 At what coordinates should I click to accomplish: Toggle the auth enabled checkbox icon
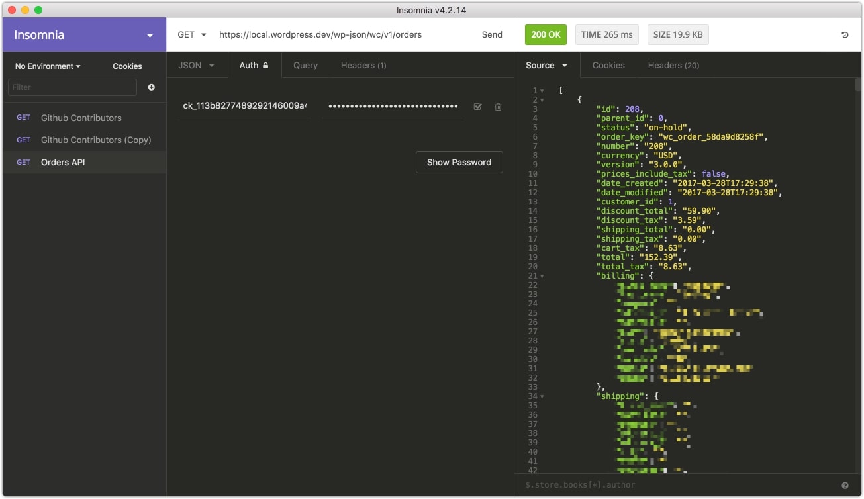[x=478, y=107]
